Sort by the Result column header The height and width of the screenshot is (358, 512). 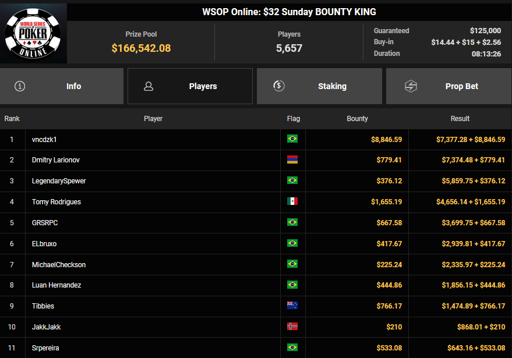pos(460,119)
